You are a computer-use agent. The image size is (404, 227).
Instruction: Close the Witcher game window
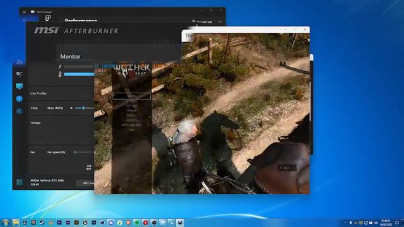point(305,30)
